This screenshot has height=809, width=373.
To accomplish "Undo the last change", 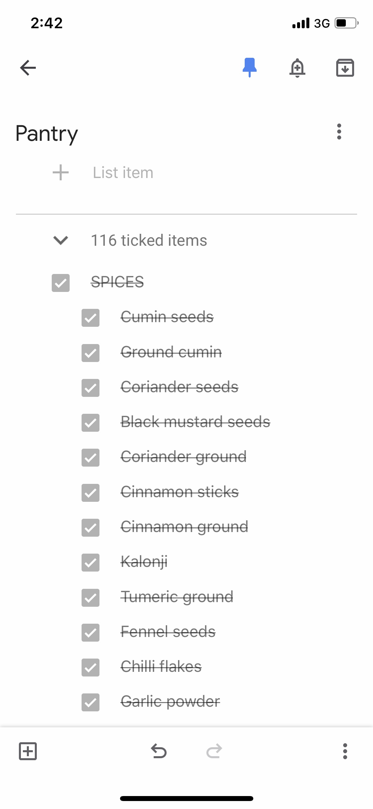I will coord(159,751).
